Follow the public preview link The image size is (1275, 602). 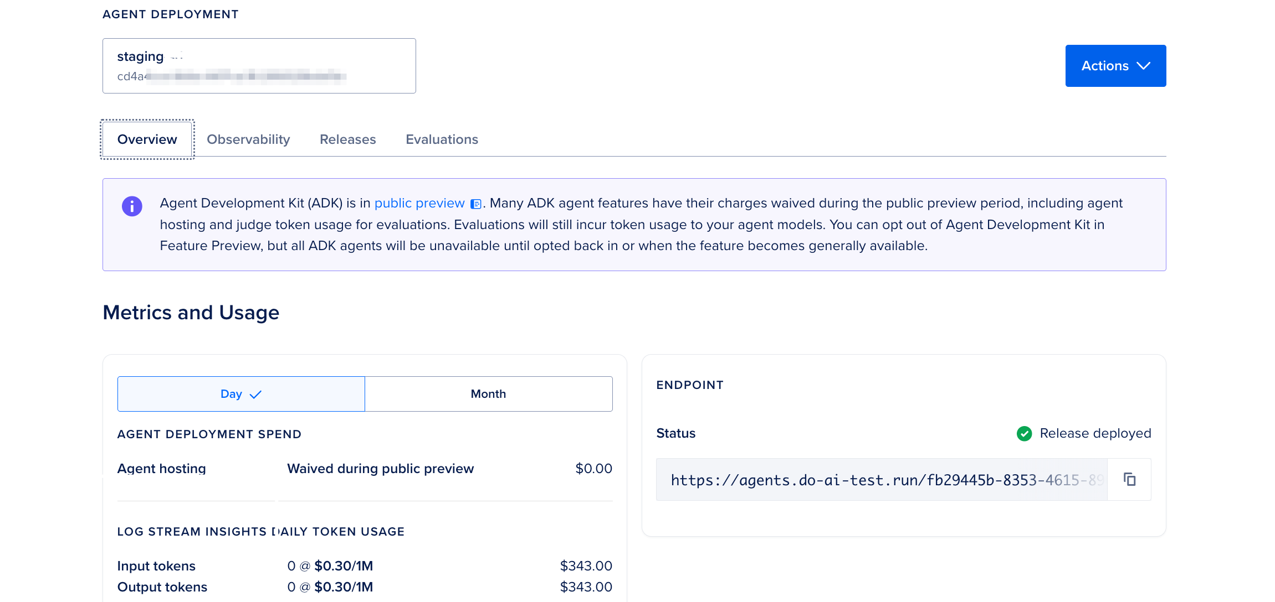click(419, 203)
